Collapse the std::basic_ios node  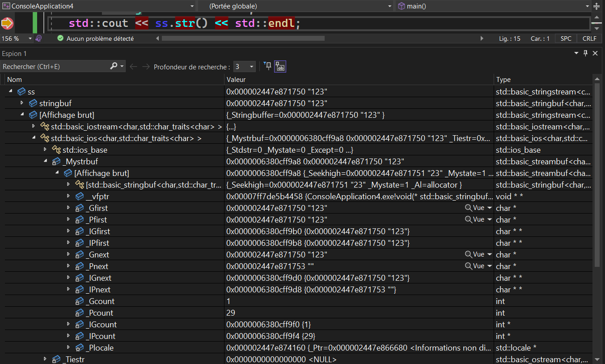pos(34,138)
